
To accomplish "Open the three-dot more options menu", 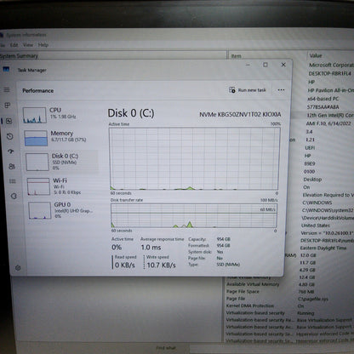I will 281,90.
